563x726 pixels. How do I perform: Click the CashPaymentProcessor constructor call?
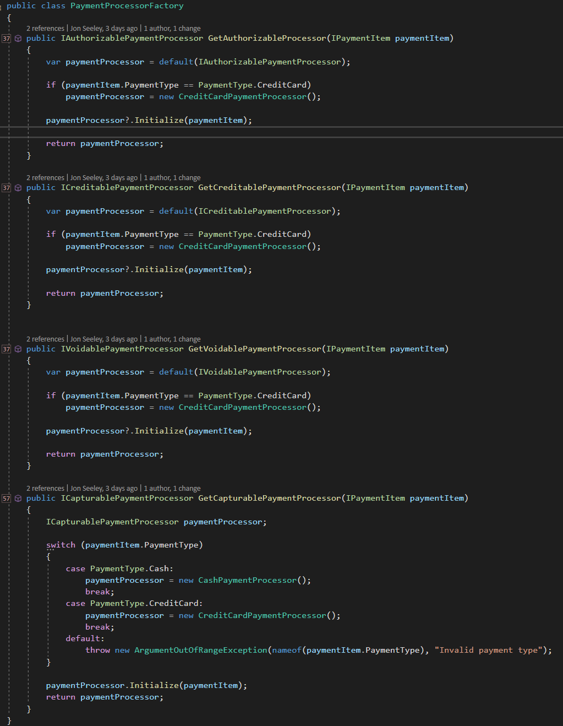(247, 579)
